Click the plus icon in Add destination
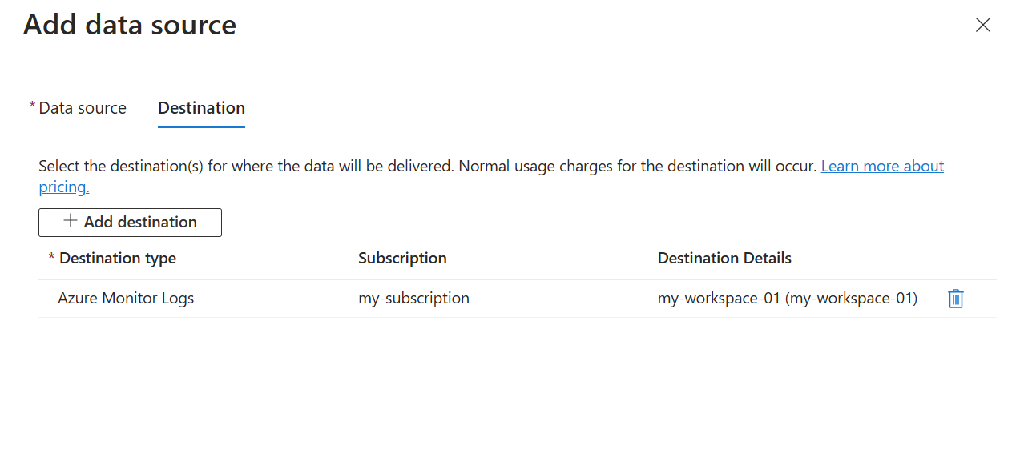This screenshot has width=1024, height=462. click(x=71, y=221)
